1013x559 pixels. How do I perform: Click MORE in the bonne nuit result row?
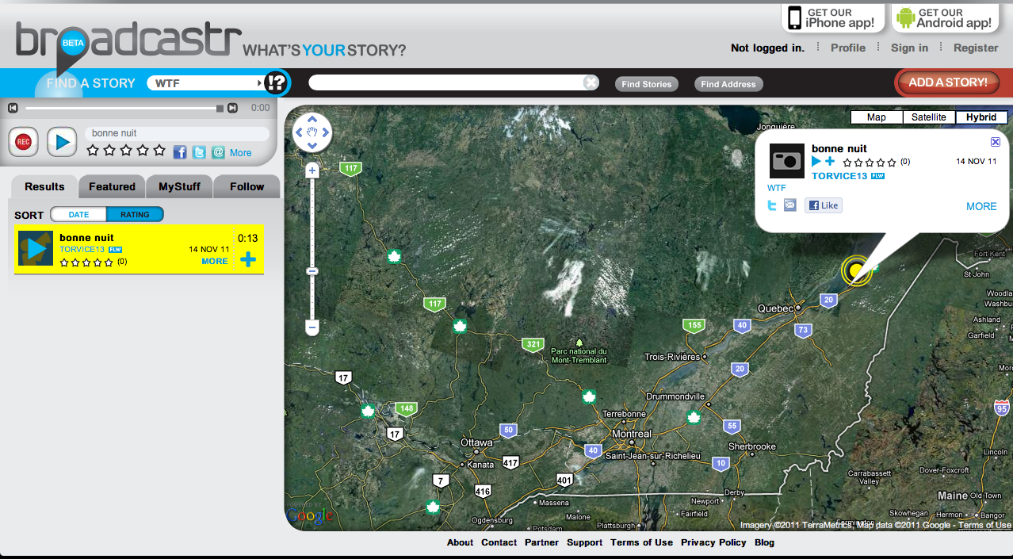pos(215,261)
